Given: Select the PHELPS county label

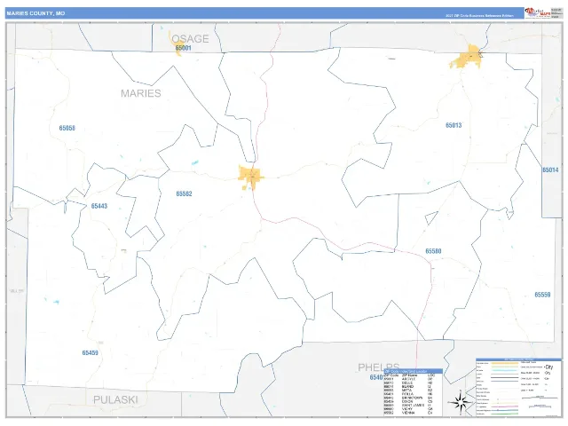Looking at the screenshot, I should (379, 367).
